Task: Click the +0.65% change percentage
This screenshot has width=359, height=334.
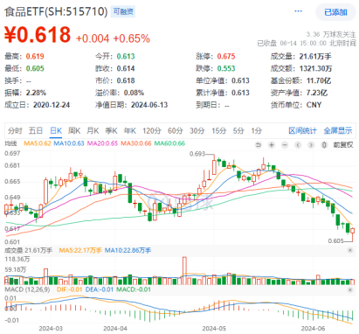Action: [131, 38]
